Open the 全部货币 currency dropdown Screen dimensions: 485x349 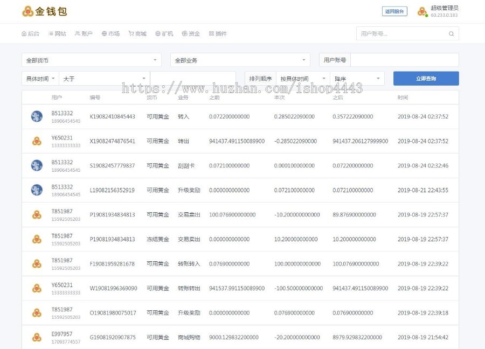[91, 59]
